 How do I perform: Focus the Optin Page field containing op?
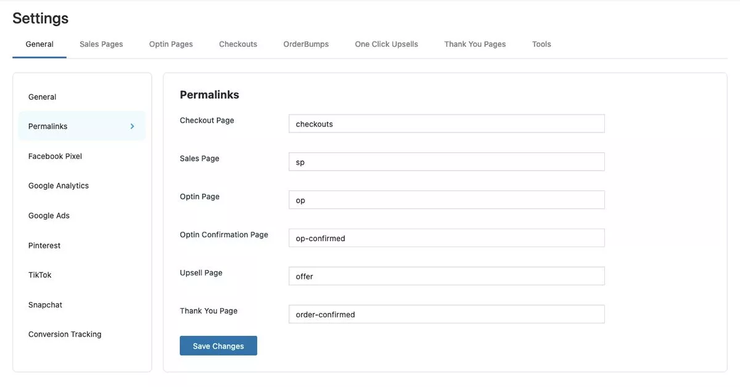(x=446, y=200)
